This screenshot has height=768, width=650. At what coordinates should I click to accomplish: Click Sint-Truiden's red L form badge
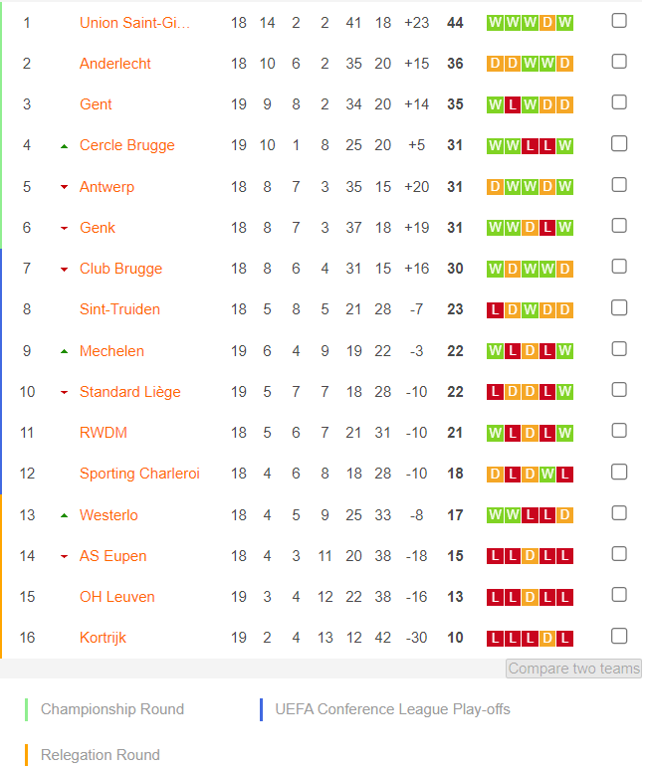(x=495, y=310)
